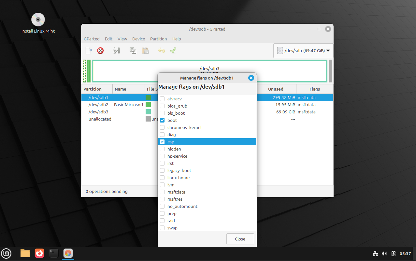Open the View menu
The image size is (416, 261).
[x=122, y=39]
